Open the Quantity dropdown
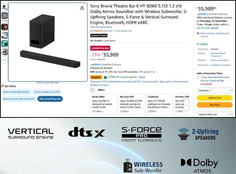The height and width of the screenshot is (174, 236). pyautogui.click(x=215, y=91)
